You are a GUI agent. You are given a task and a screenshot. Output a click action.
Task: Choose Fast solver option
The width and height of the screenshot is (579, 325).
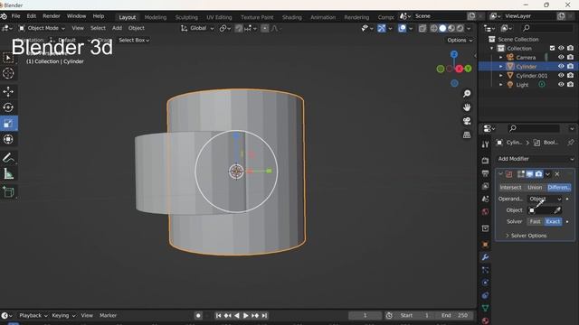point(535,221)
